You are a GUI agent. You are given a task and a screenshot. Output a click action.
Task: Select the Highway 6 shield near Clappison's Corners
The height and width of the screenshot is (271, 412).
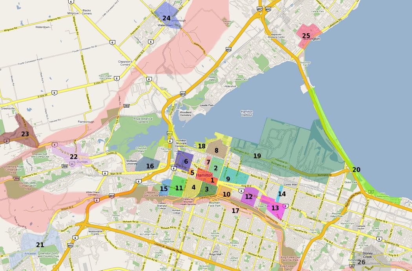coord(149,79)
